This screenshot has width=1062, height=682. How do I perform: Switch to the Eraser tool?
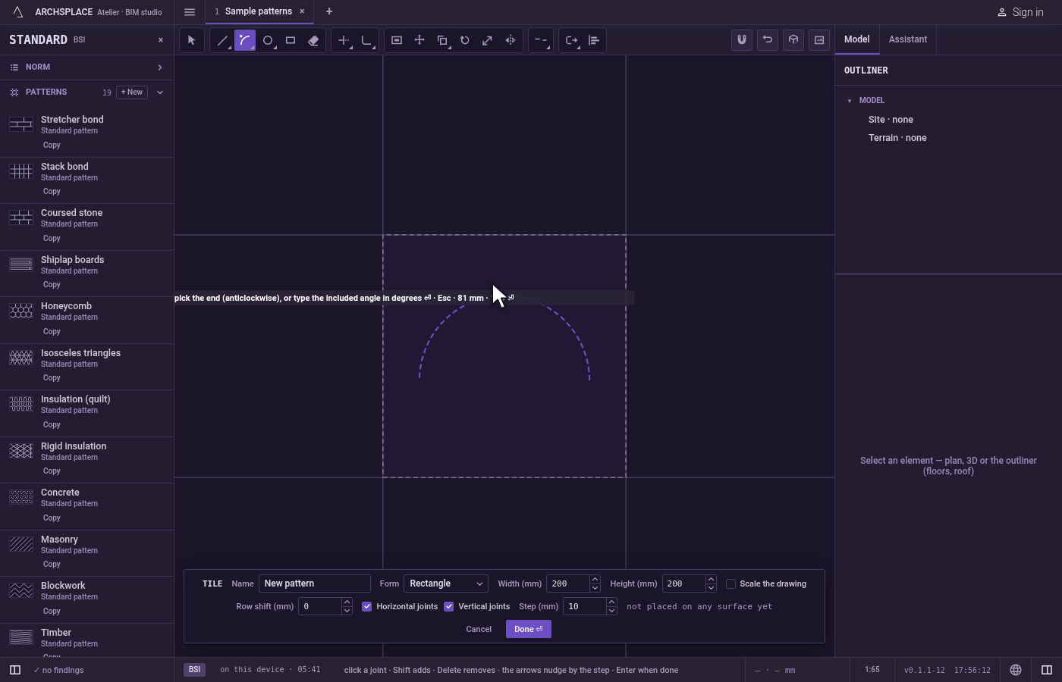click(x=313, y=40)
